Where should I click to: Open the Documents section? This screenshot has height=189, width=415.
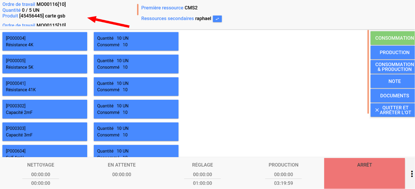[x=393, y=96]
